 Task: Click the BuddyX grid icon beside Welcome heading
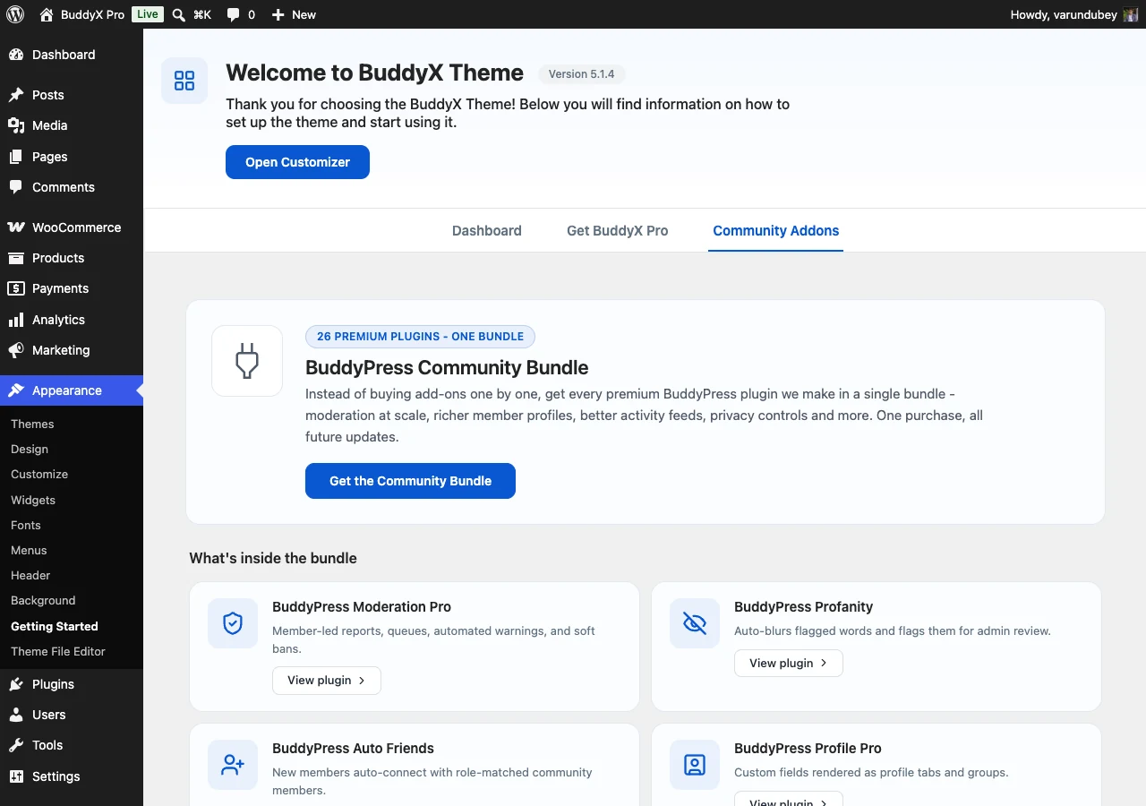click(184, 81)
